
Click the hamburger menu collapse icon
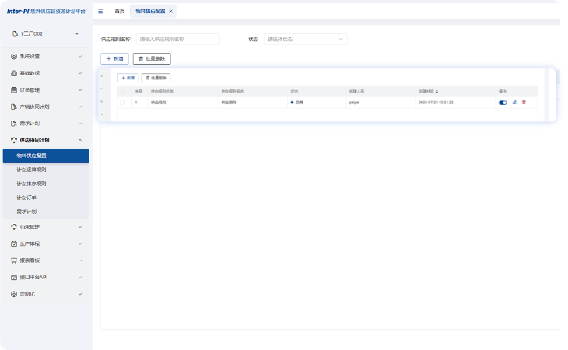101,11
